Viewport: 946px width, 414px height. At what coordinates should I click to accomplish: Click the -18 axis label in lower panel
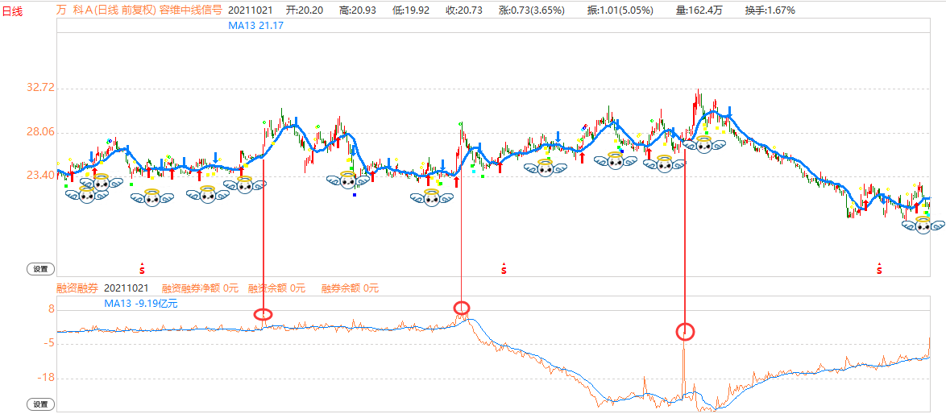[x=47, y=379]
